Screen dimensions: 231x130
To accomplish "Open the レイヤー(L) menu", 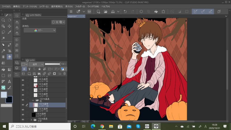I will pyautogui.click(x=44, y=6).
